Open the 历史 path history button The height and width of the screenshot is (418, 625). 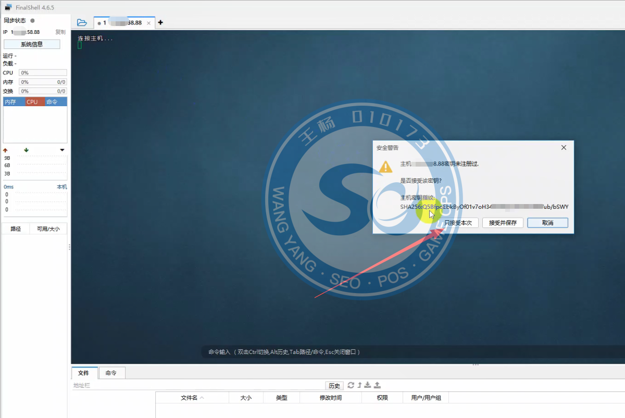[334, 386]
